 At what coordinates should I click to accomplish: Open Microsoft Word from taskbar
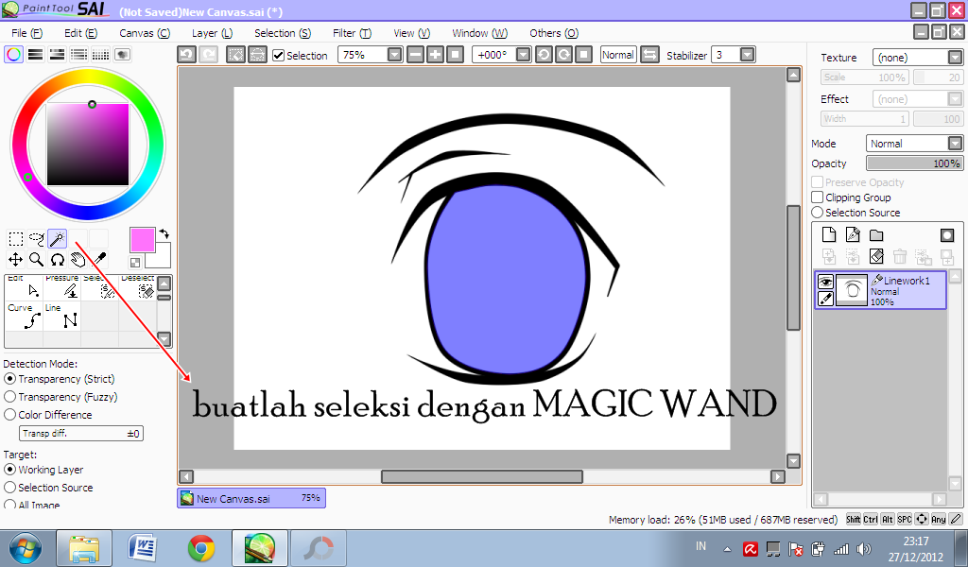143,548
